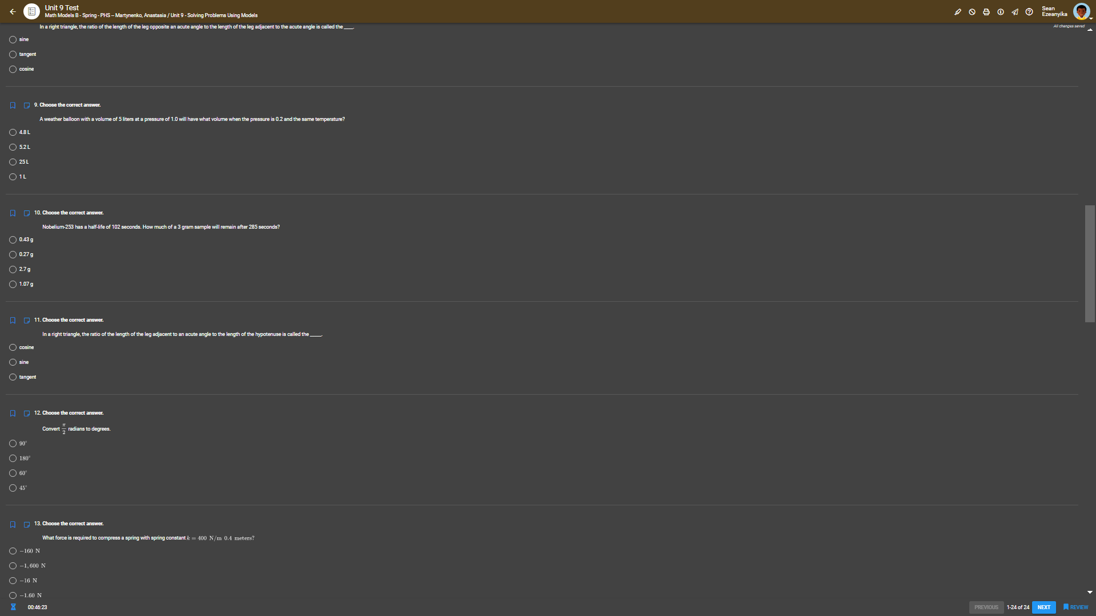Click the NEXT button
Viewport: 1096px width, 616px height.
pos(1043,607)
